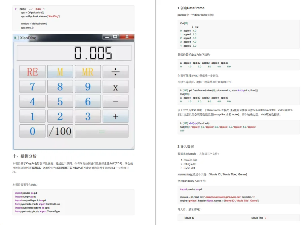
Task: Click list item 'ratings.dat'
Action: (x=190, y=164)
